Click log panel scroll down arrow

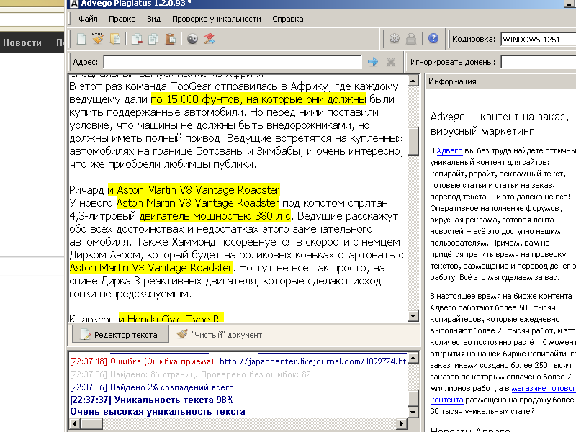413,412
